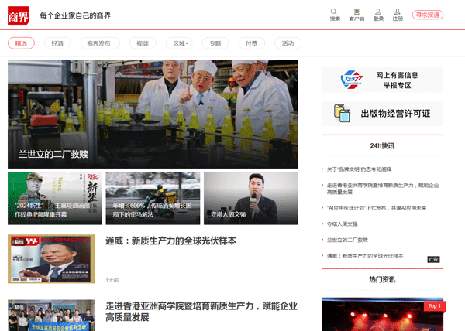Open the 兰世立的二厂救赎 feature image
Image resolution: width=465 pixels, height=331 pixels.
153,114
